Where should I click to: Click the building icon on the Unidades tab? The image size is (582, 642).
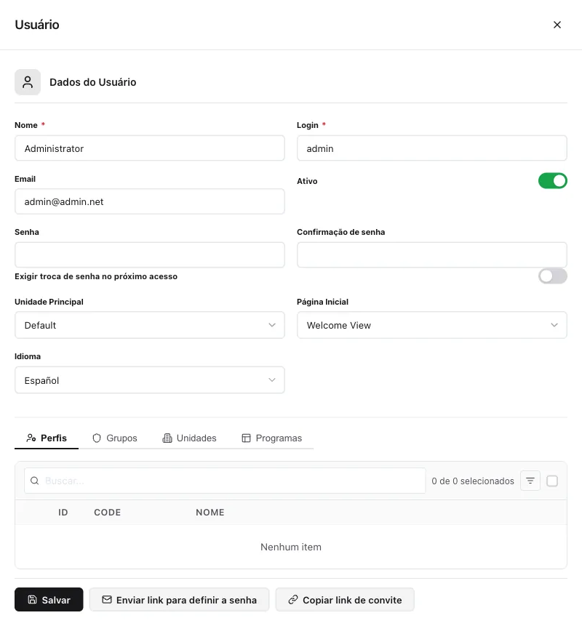click(167, 438)
